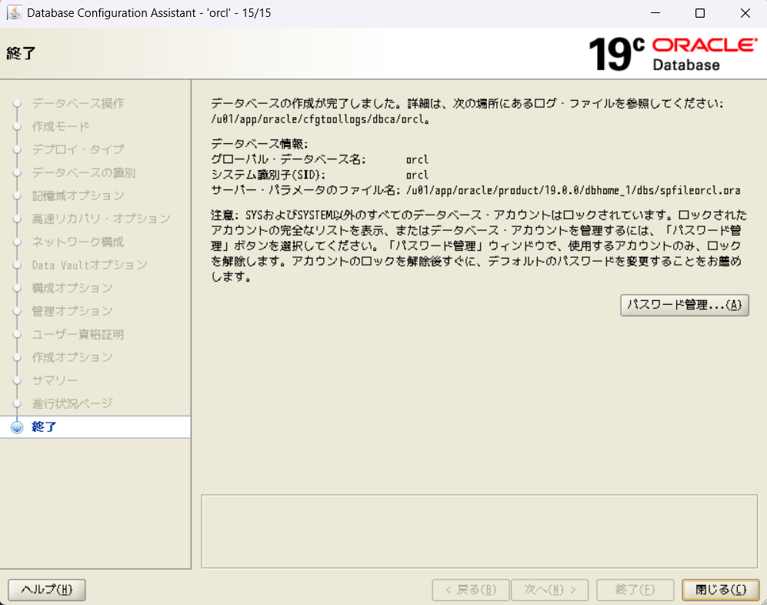Click the Java icon in title bar
767x605 pixels.
tap(14, 13)
